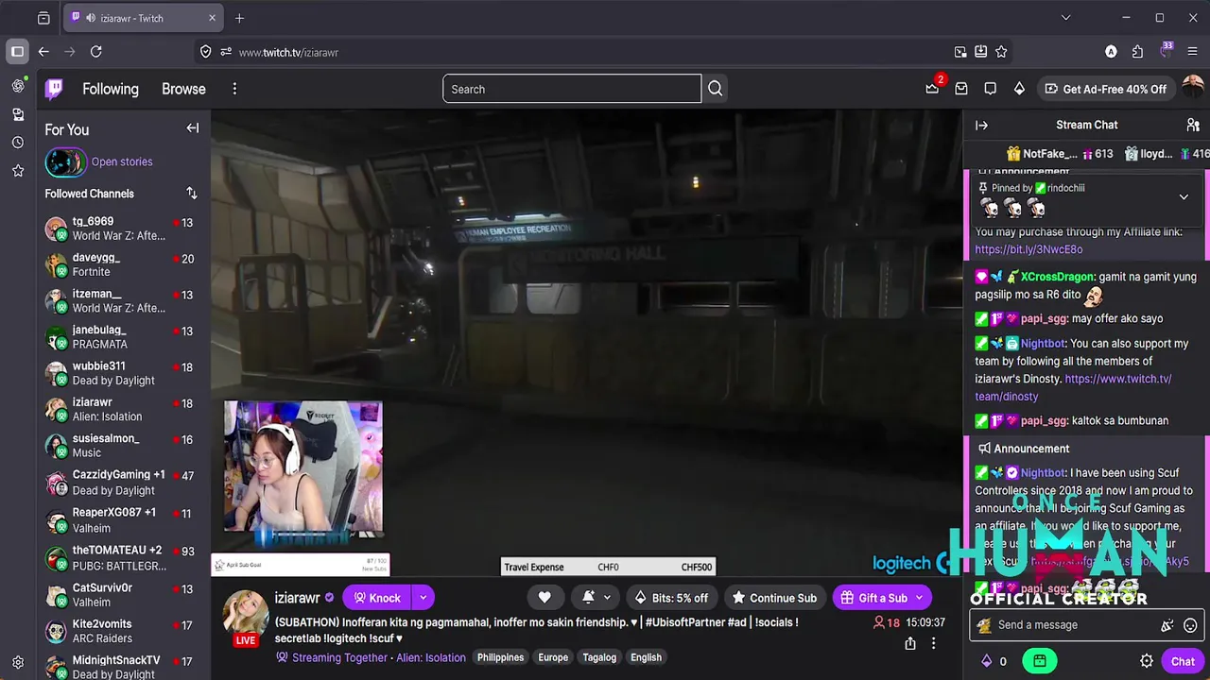Viewport: 1210px width, 680px height.
Task: Open the user profile avatar menu
Action: click(1193, 89)
